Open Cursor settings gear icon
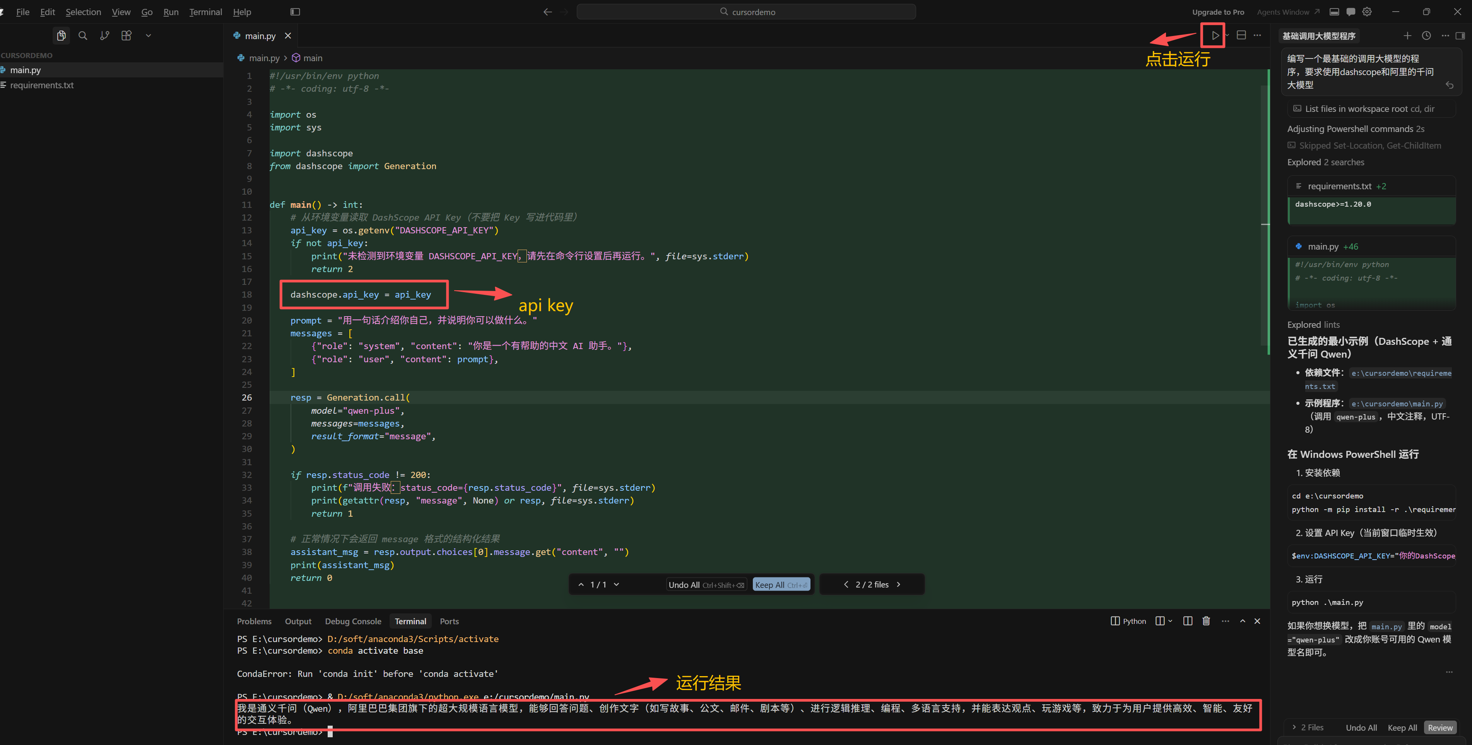This screenshot has width=1472, height=745. (1367, 12)
